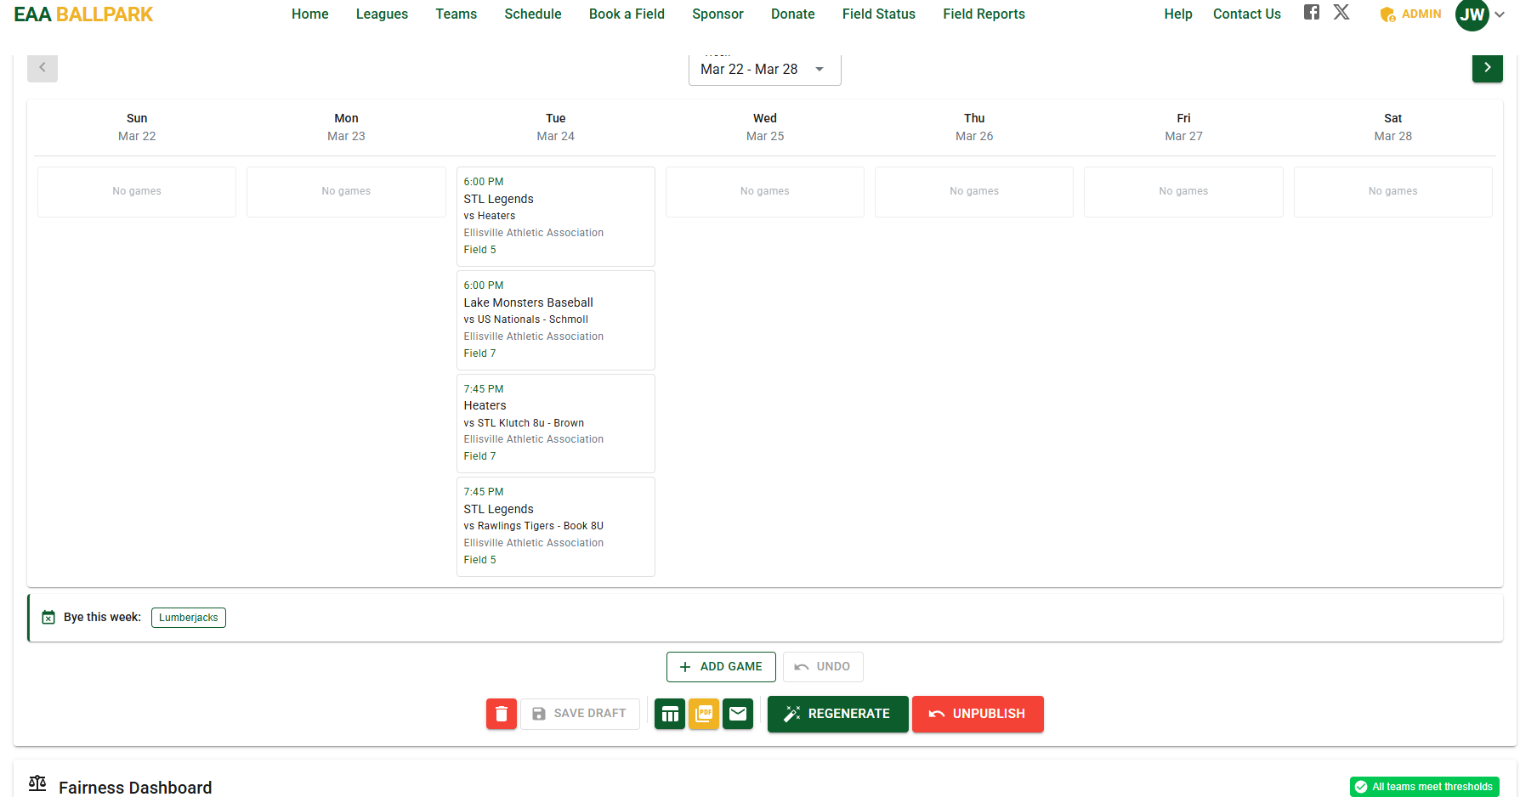
Task: Click the email envelope icon button
Action: [738, 714]
